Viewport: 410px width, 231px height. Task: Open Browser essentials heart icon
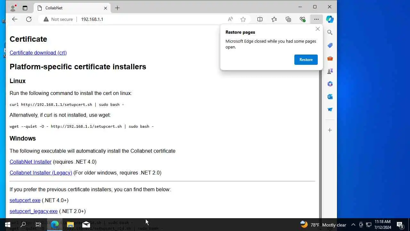tap(302, 19)
